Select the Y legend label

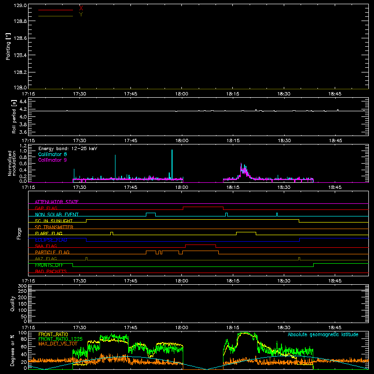coord(81,14)
